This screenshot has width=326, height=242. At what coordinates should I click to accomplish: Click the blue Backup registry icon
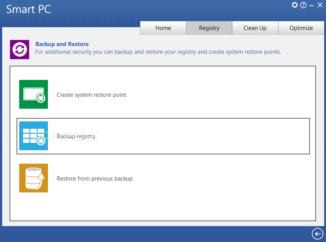click(x=33, y=136)
